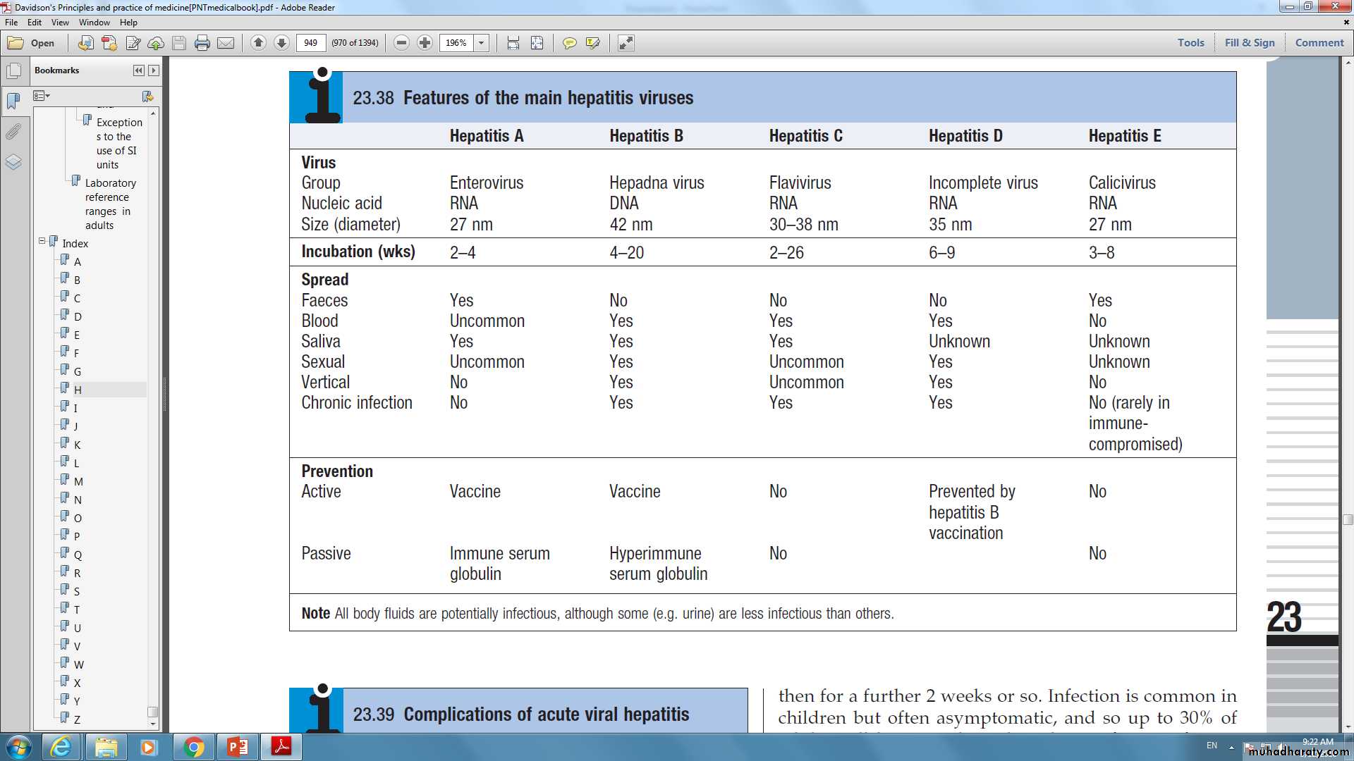Collapse the Bookmarks navigation pane
This screenshot has height=761, width=1354.
(x=138, y=70)
